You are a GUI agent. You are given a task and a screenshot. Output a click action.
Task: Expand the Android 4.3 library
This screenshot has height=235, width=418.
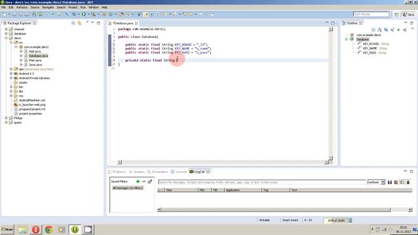(x=11, y=74)
